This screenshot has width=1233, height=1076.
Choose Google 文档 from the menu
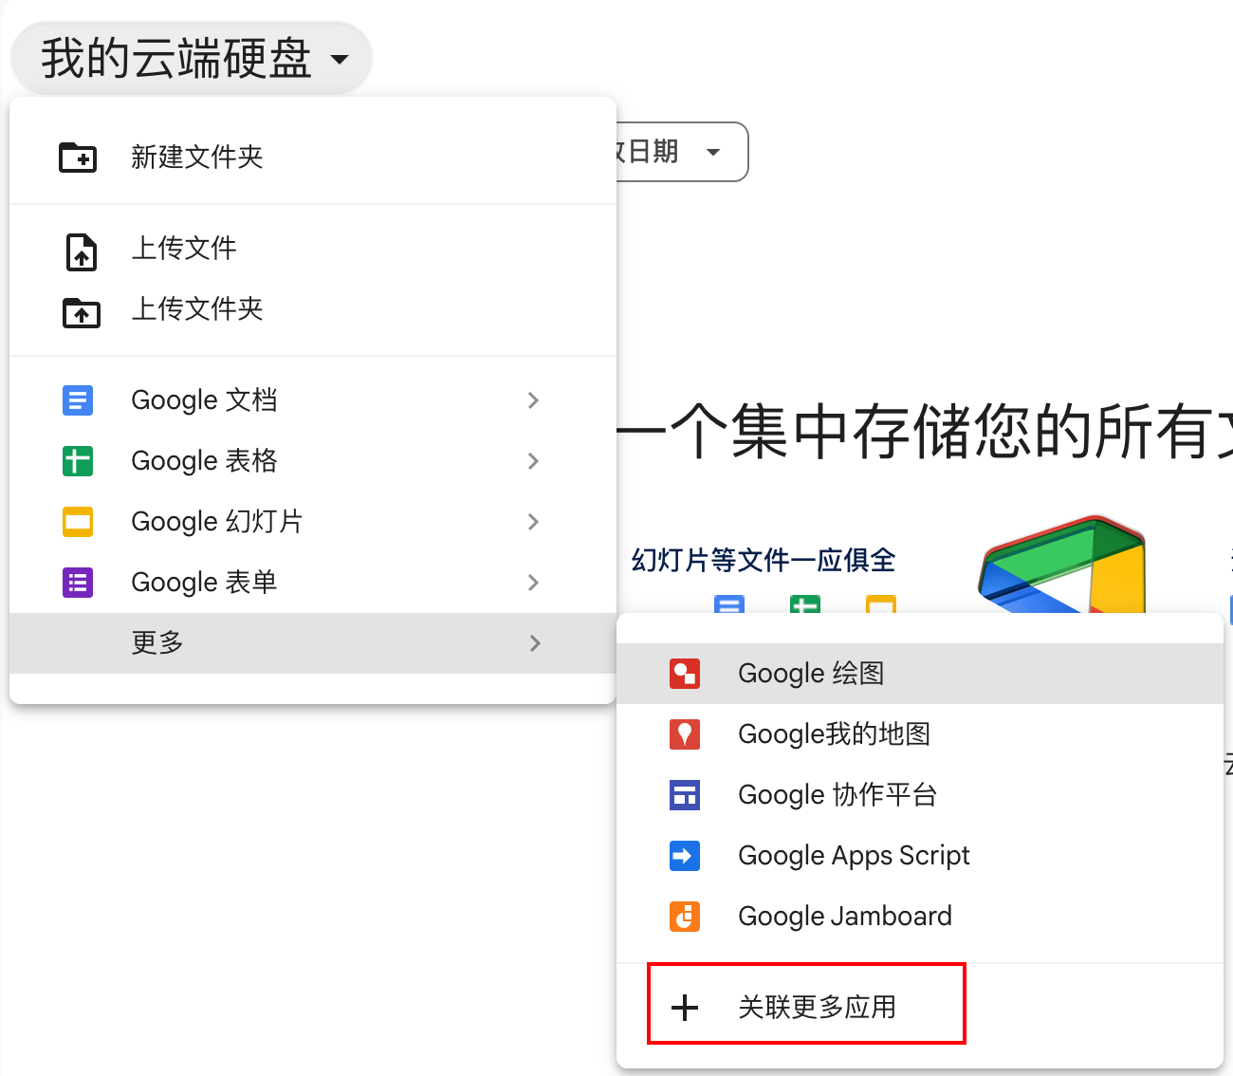313,400
